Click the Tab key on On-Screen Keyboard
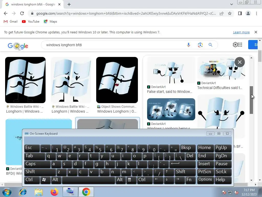The image size is (262, 197). [35, 156]
